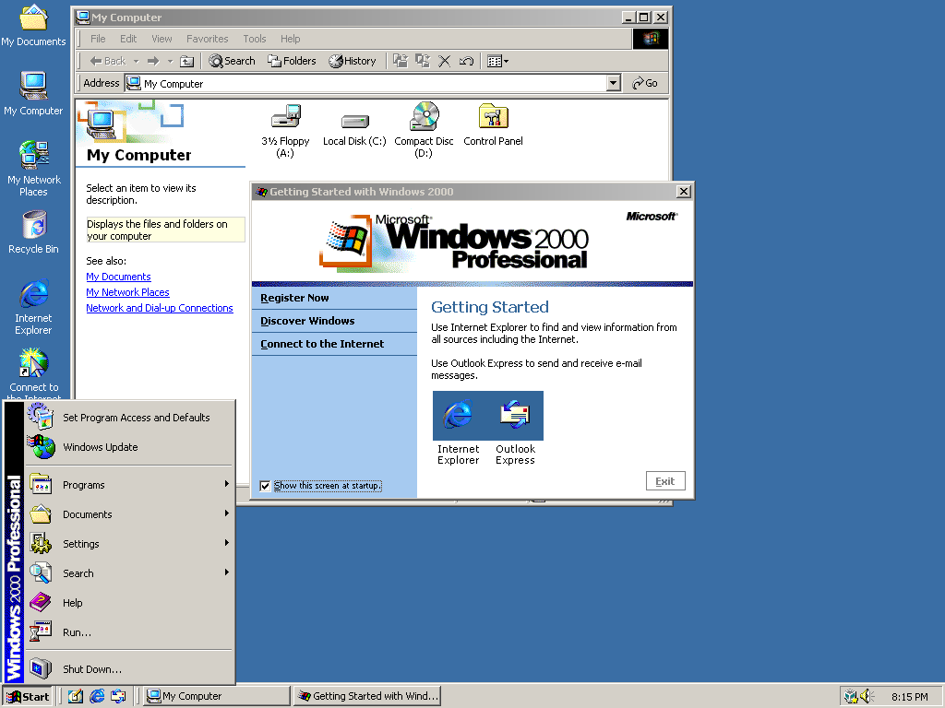The image size is (945, 708).
Task: Open the History toolbar button
Action: pyautogui.click(x=353, y=61)
